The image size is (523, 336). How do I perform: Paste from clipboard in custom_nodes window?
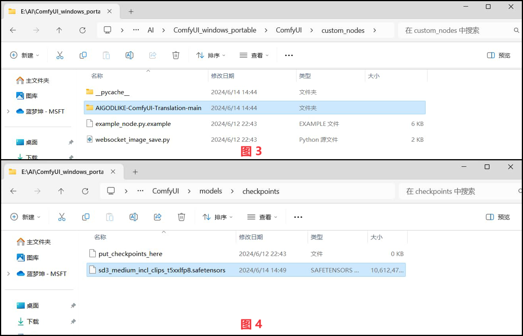coord(106,55)
